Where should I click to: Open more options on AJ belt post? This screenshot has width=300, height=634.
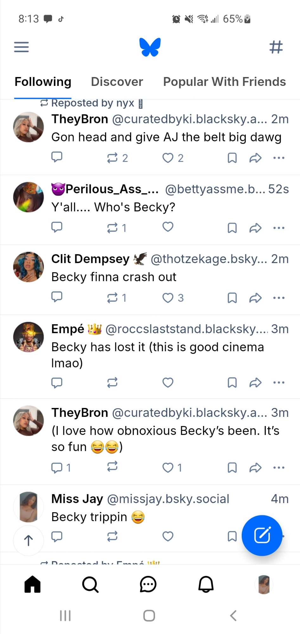[279, 158]
